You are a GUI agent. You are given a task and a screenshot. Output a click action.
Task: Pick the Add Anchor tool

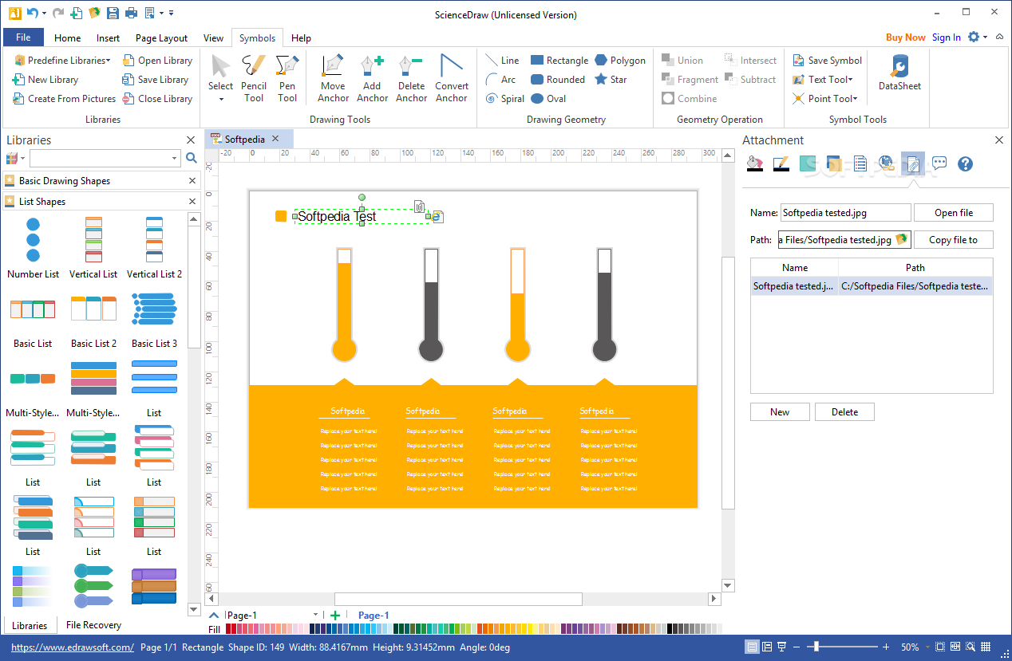coord(372,79)
